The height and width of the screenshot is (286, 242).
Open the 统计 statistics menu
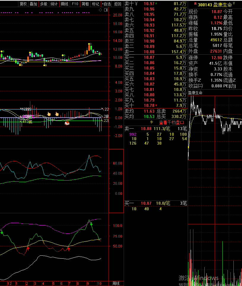pyautogui.click(x=54, y=4)
